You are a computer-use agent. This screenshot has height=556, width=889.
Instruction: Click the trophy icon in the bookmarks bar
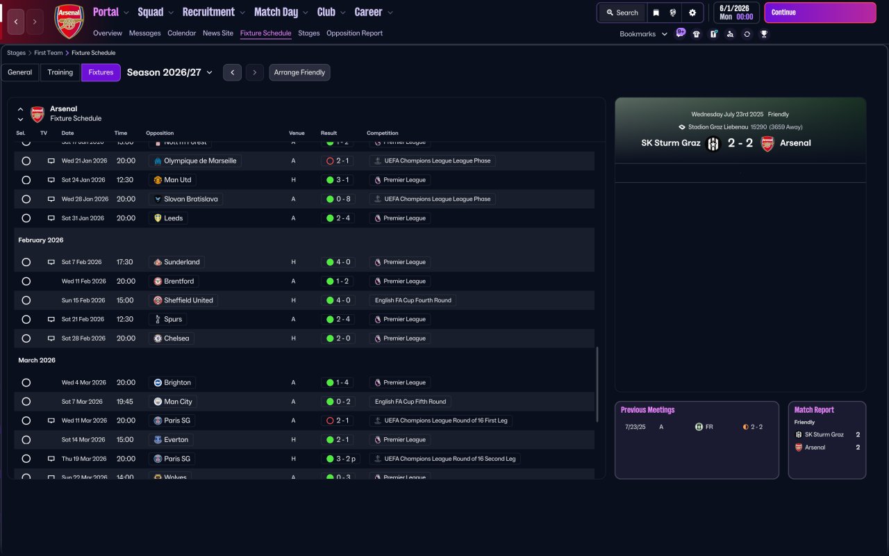click(x=764, y=34)
